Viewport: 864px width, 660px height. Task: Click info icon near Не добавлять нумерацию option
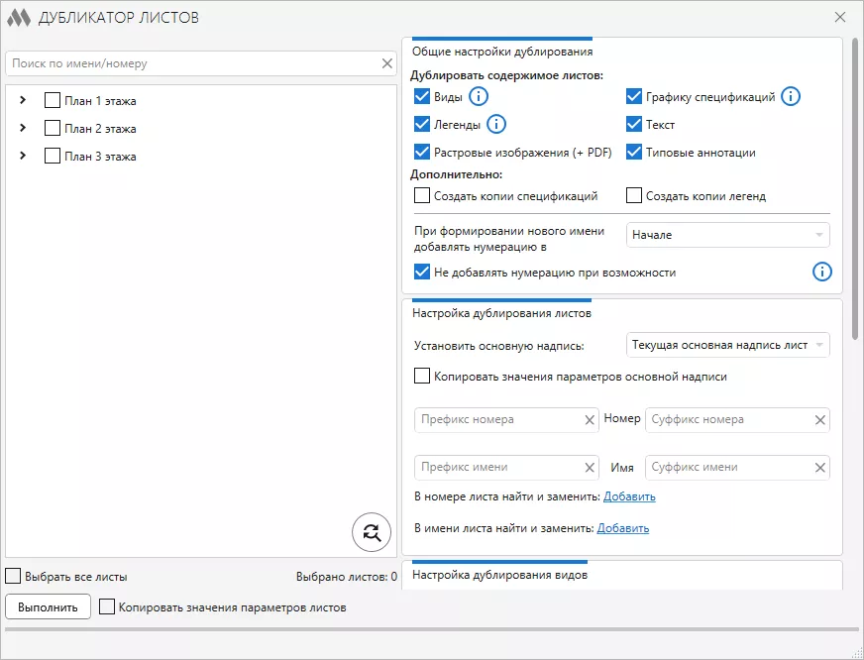click(821, 272)
